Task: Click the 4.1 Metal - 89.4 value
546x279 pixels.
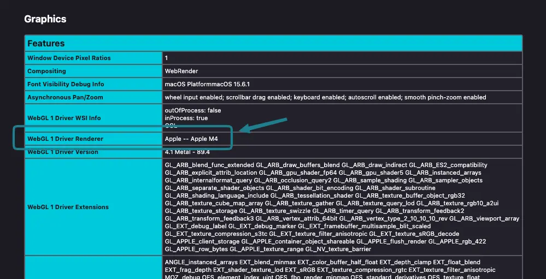Action: click(187, 152)
